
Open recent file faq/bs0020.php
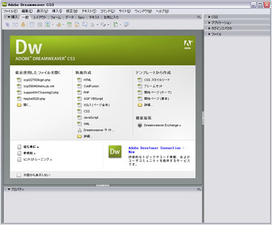31,99
